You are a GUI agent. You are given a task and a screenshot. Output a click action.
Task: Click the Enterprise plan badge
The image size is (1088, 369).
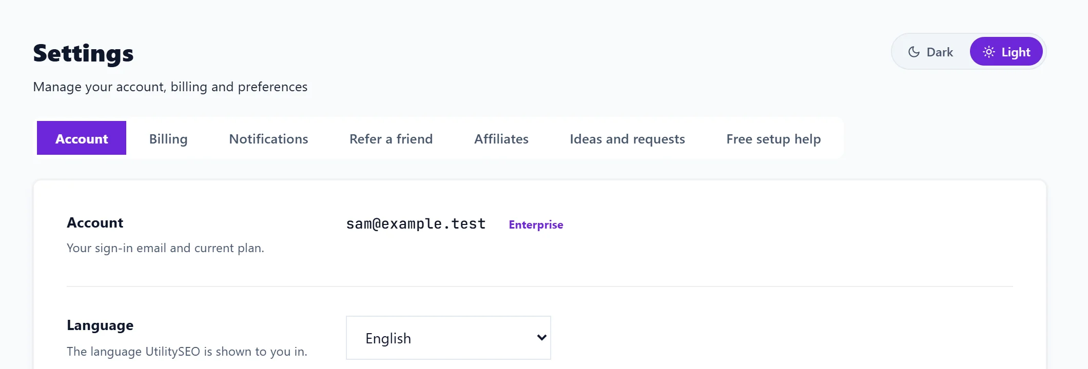coord(536,224)
